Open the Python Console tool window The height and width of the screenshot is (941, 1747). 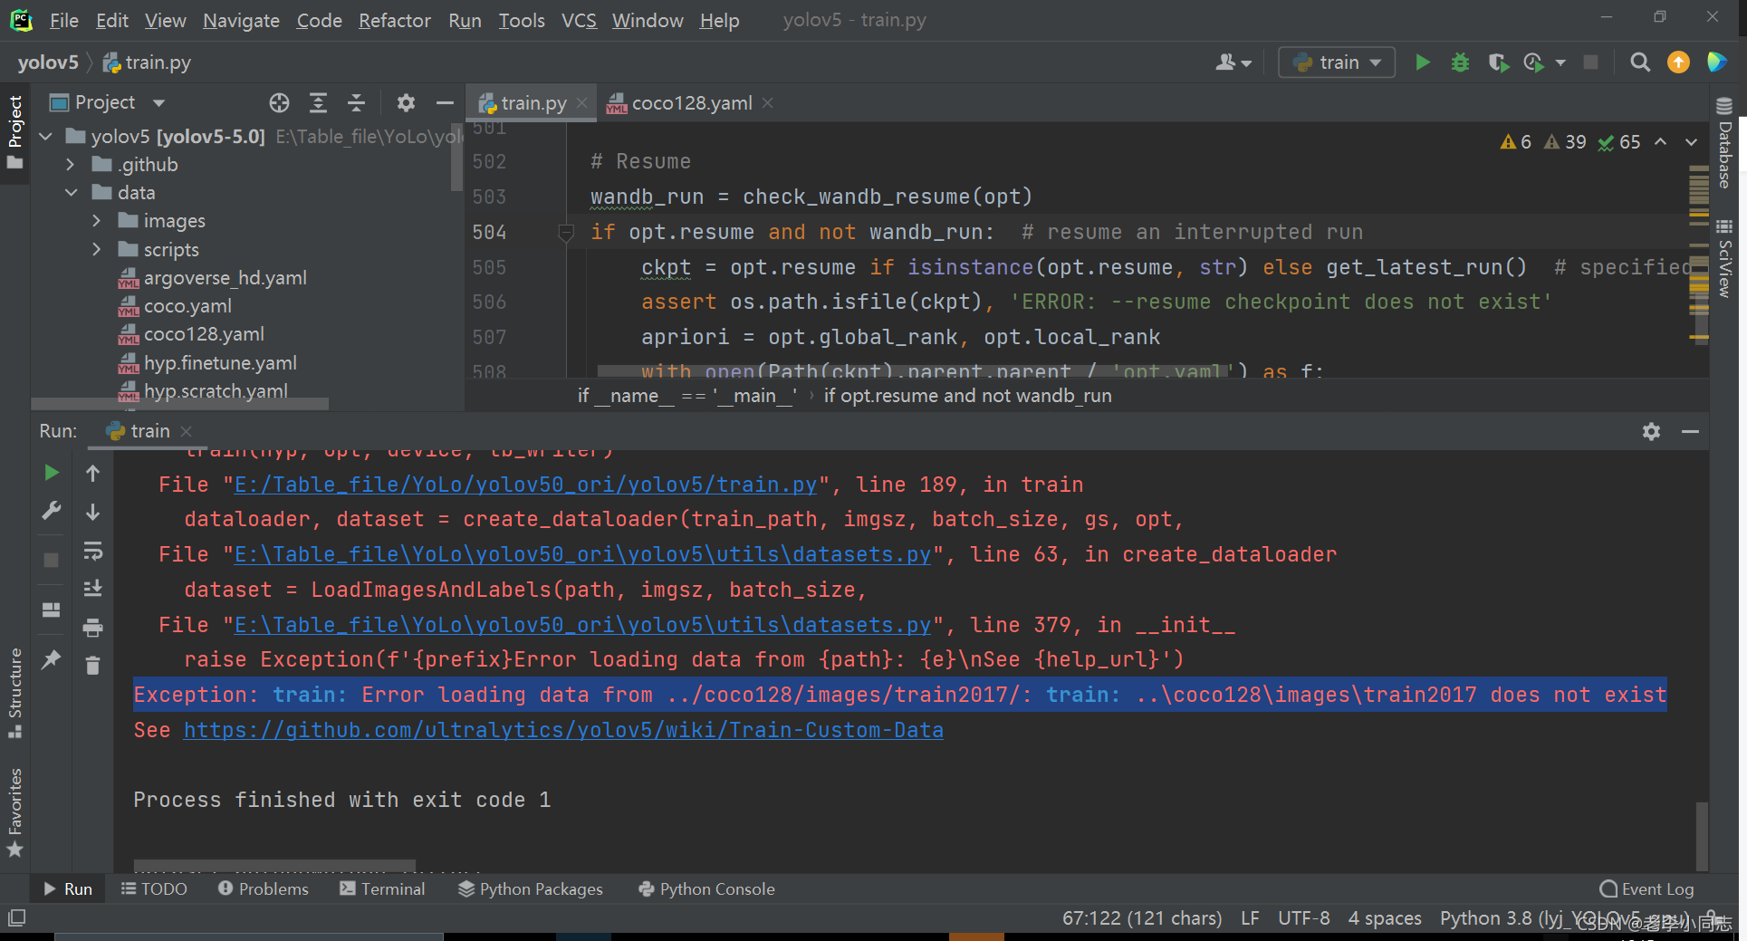coord(706,889)
